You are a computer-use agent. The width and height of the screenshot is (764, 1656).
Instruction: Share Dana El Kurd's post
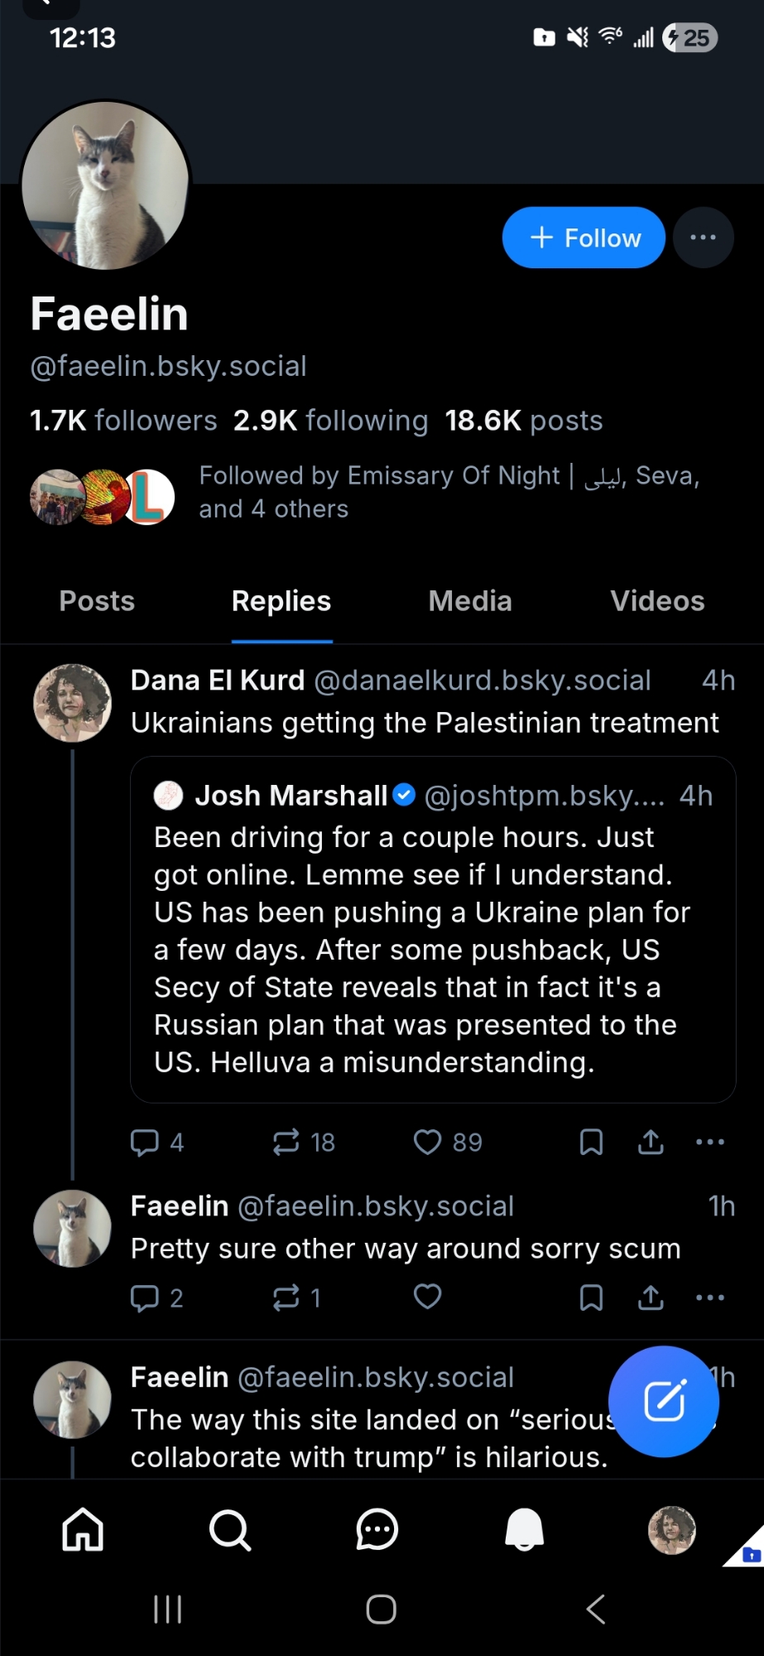(651, 1142)
